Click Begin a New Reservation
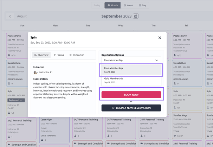 (x=131, y=108)
